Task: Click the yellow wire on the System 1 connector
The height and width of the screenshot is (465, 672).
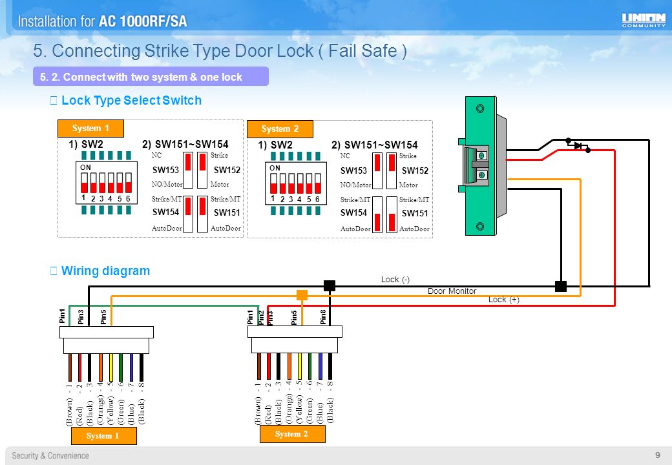Action: tap(111, 367)
